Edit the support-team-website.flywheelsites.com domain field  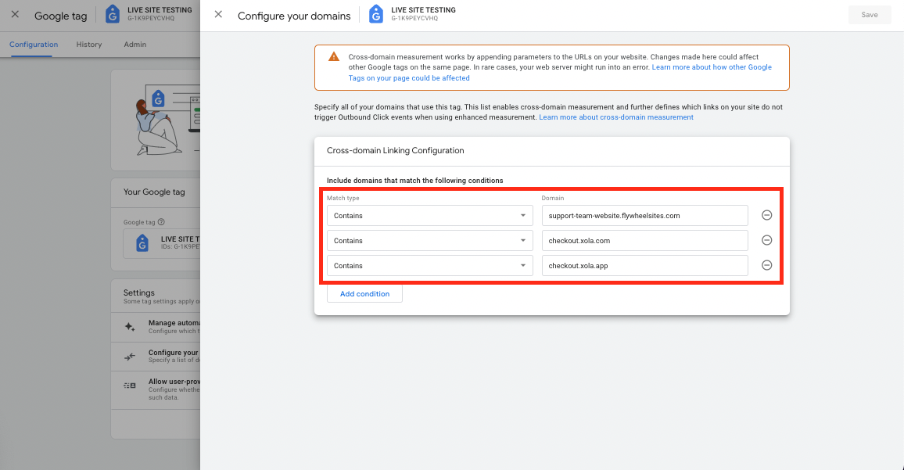pyautogui.click(x=644, y=216)
